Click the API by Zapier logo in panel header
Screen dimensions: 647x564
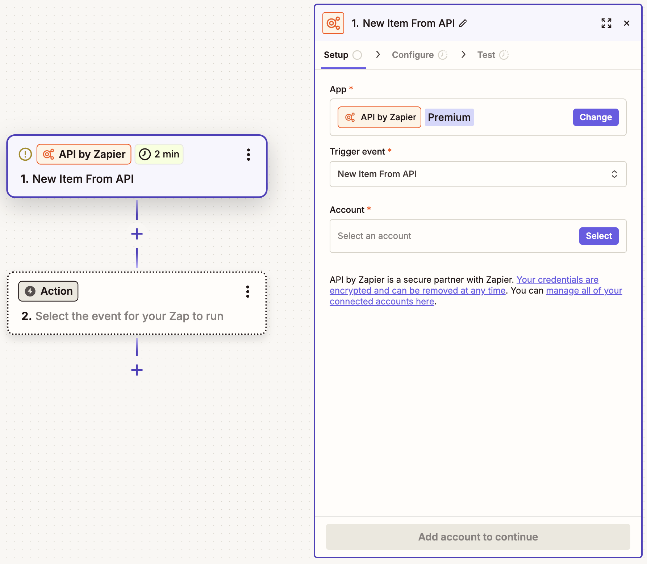coord(333,23)
